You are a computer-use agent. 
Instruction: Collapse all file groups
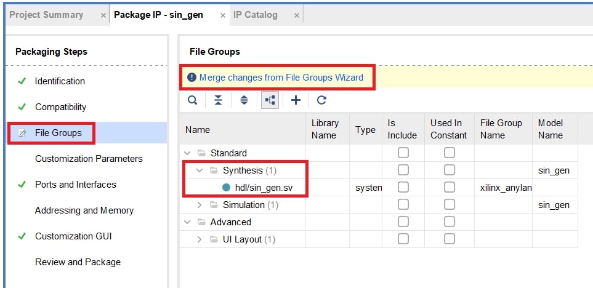point(218,100)
